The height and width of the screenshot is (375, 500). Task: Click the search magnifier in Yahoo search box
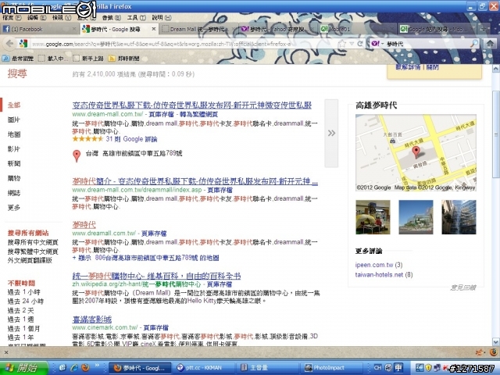[474, 44]
